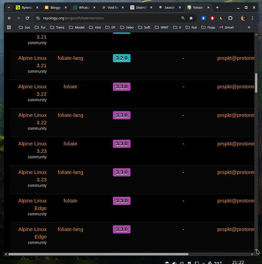Click the teal 3.2.0 version badge
Image resolution: width=262 pixels, height=264 pixels.
pyautogui.click(x=121, y=58)
